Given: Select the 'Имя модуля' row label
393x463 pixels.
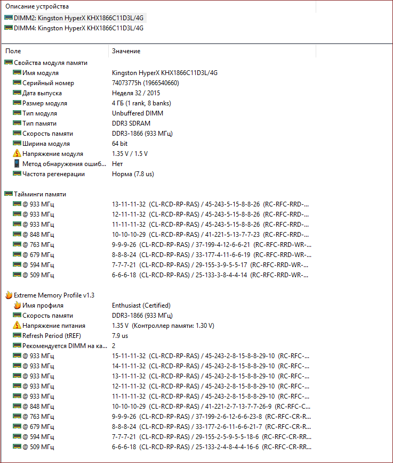Looking at the screenshot, I should tap(41, 73).
